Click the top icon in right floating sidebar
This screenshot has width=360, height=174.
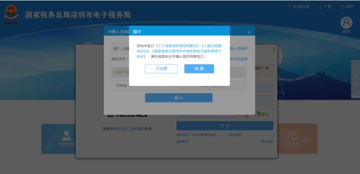point(356,65)
